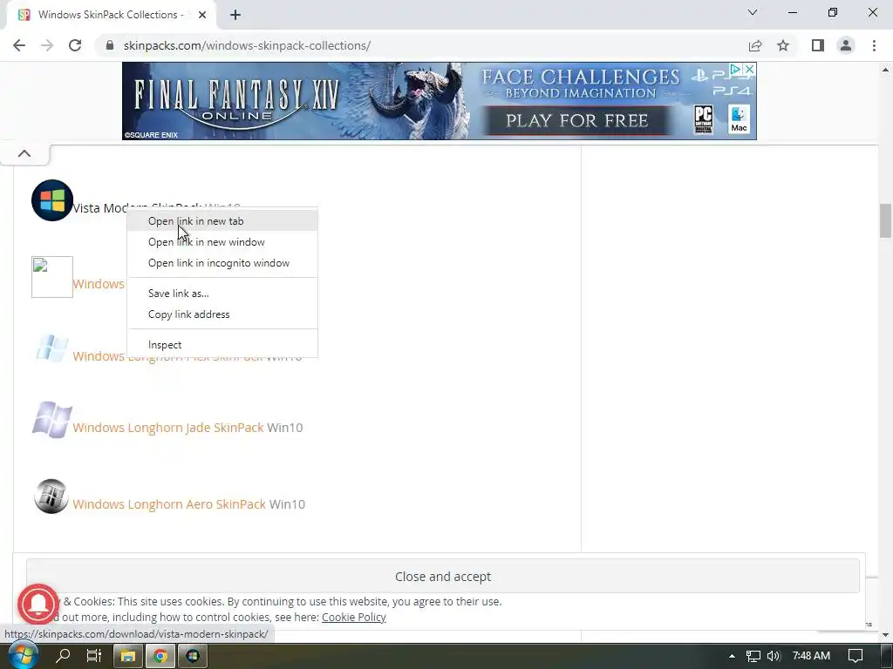Click the Vista Modern SkinPack logo icon

[51, 200]
